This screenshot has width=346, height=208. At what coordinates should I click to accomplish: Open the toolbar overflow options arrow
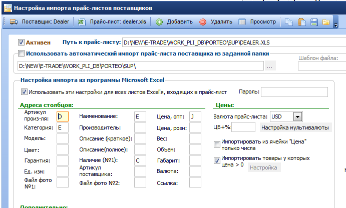pyautogui.click(x=335, y=22)
